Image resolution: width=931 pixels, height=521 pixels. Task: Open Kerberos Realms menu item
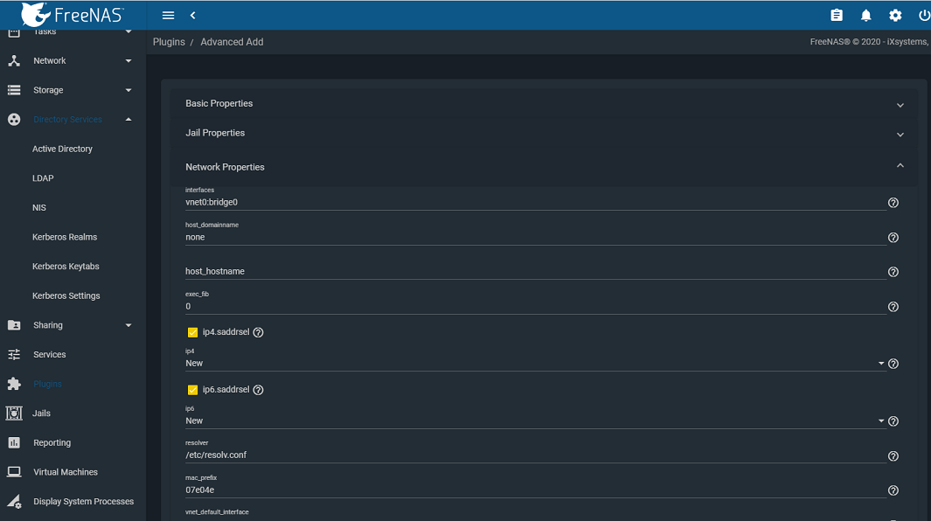[x=65, y=237]
